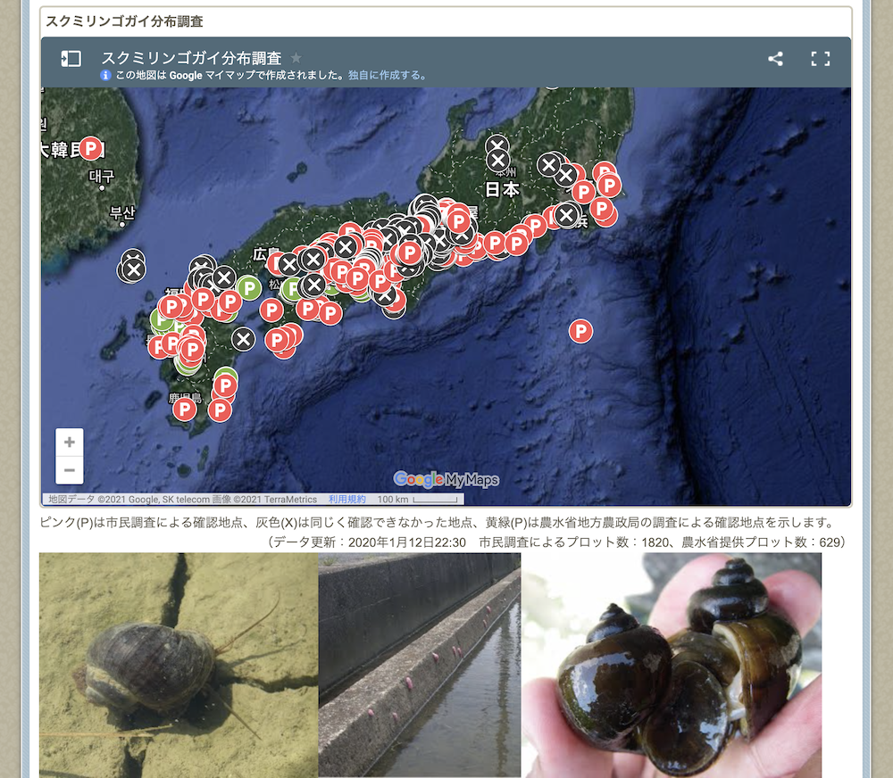Click the pink P marker in Korea
This screenshot has width=893, height=778.
coord(91,148)
